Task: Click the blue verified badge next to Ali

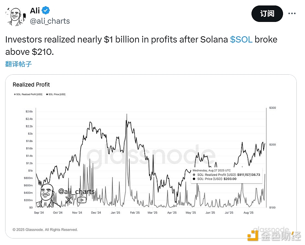Action: (46, 10)
